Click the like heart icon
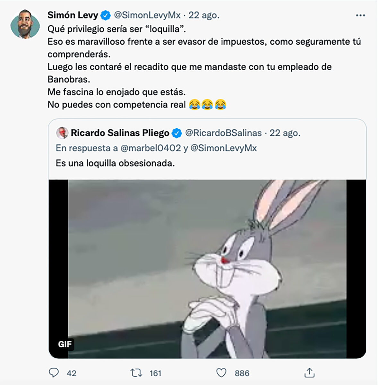Screen dimensions: 378x385 pyautogui.click(x=222, y=373)
